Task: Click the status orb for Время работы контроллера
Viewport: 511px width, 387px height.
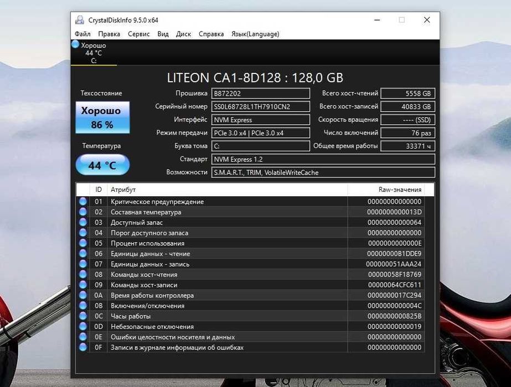Action: (83, 295)
